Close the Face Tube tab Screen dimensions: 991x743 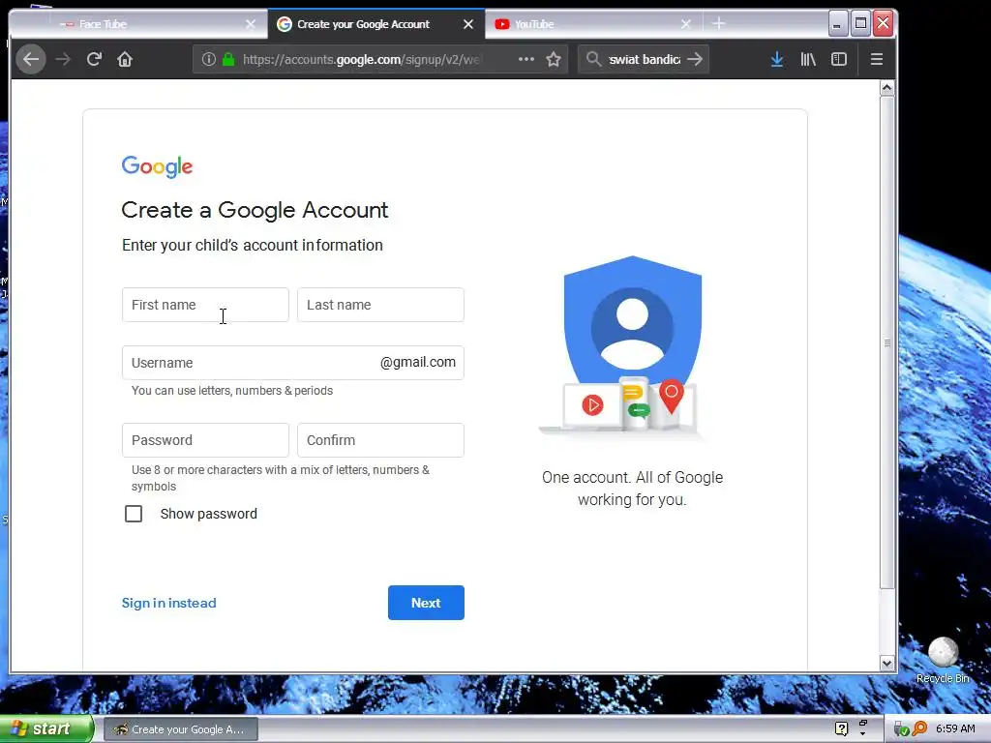(x=251, y=24)
